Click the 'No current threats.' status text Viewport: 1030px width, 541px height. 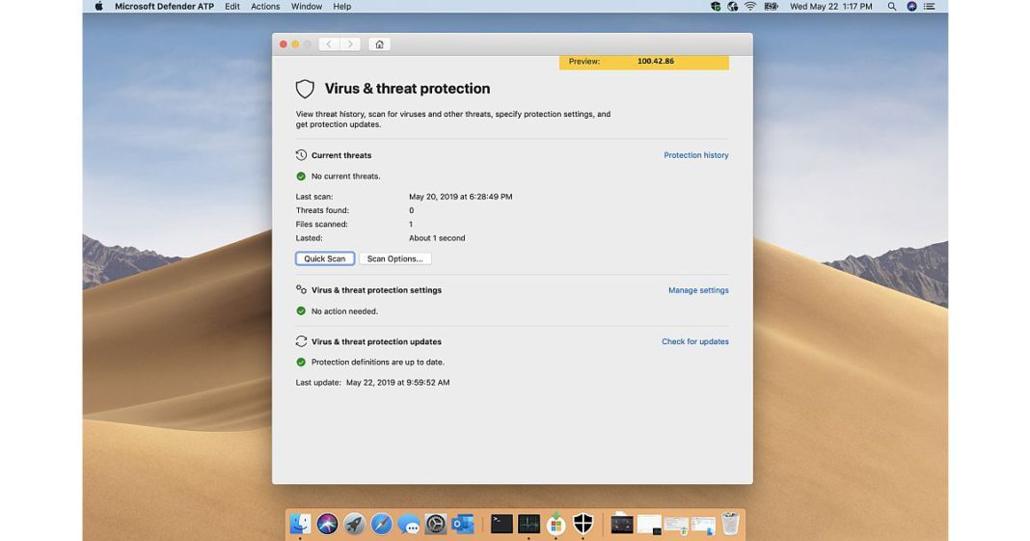click(345, 176)
